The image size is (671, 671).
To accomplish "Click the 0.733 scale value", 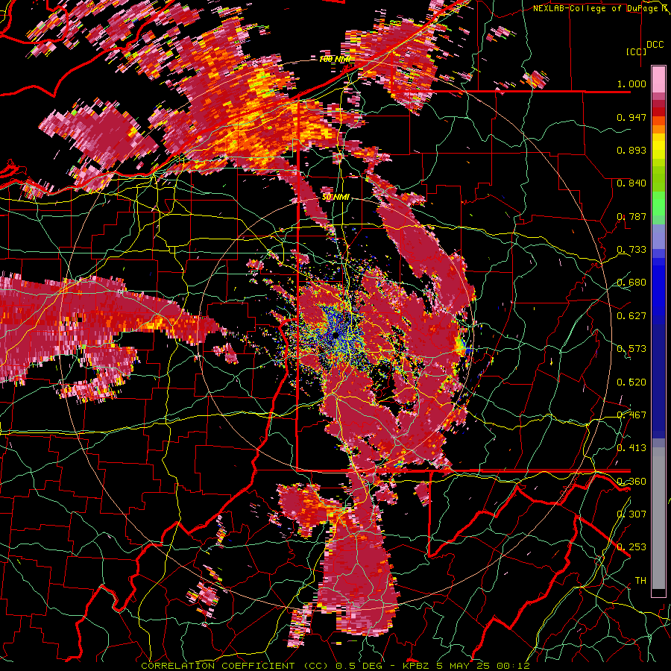I will click(x=631, y=250).
